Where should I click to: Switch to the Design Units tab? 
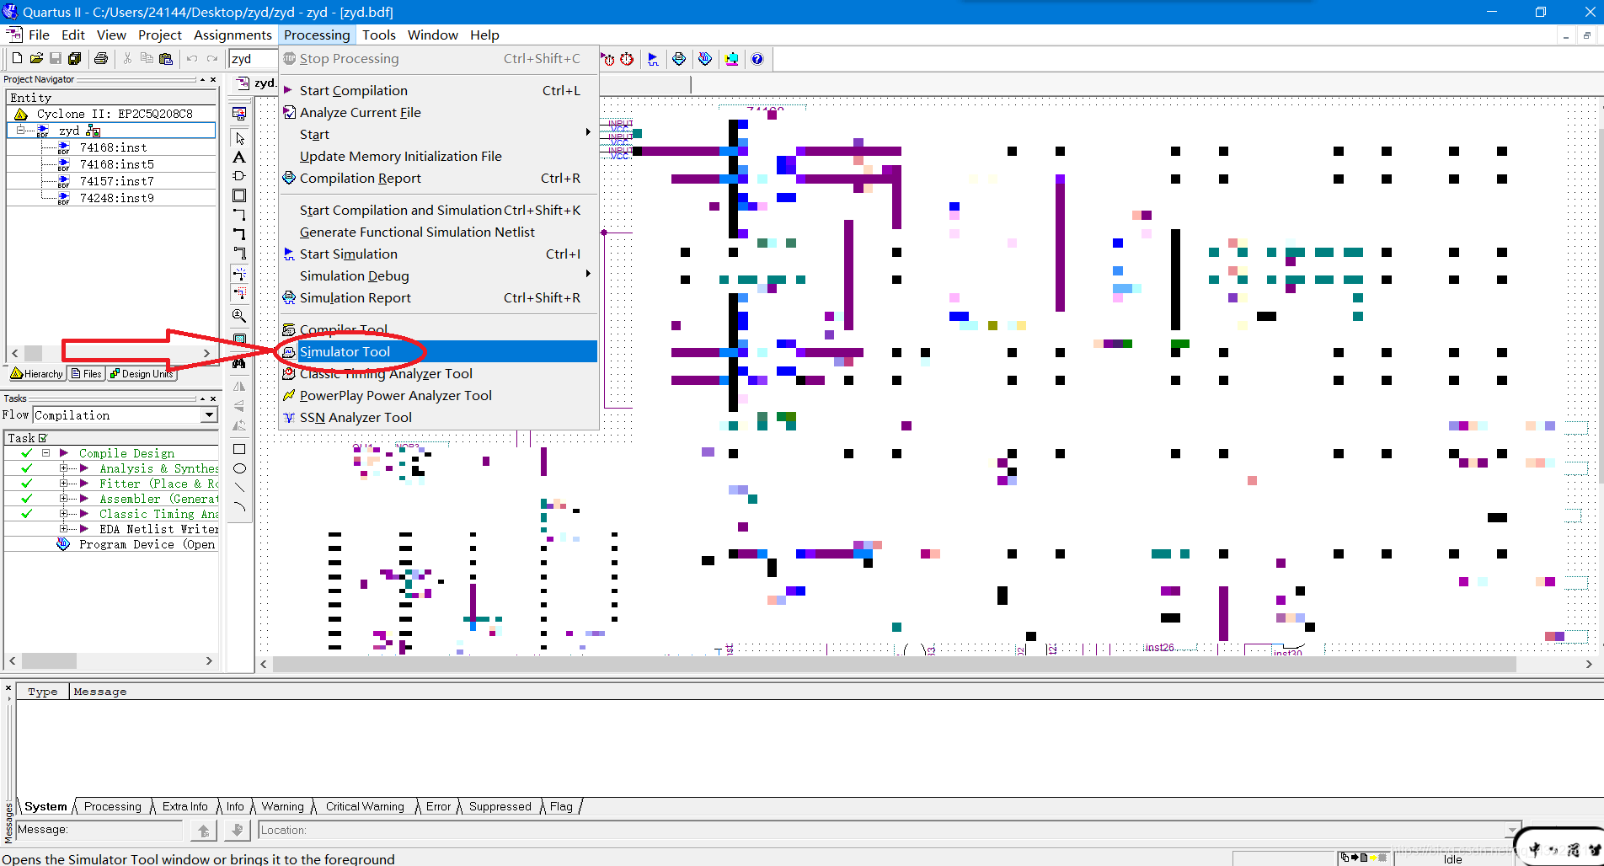(x=142, y=373)
